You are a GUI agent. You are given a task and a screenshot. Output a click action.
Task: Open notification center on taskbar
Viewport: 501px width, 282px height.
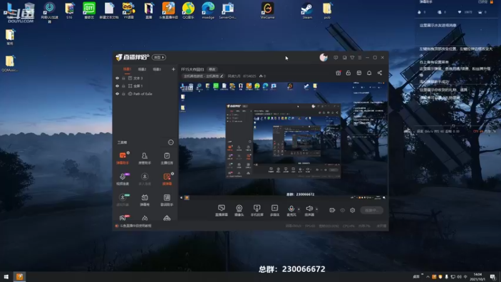(493, 276)
